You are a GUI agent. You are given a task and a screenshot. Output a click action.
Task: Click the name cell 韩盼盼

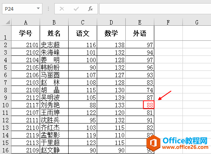[54, 67]
